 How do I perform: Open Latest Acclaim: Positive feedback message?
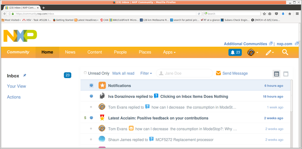(158, 118)
